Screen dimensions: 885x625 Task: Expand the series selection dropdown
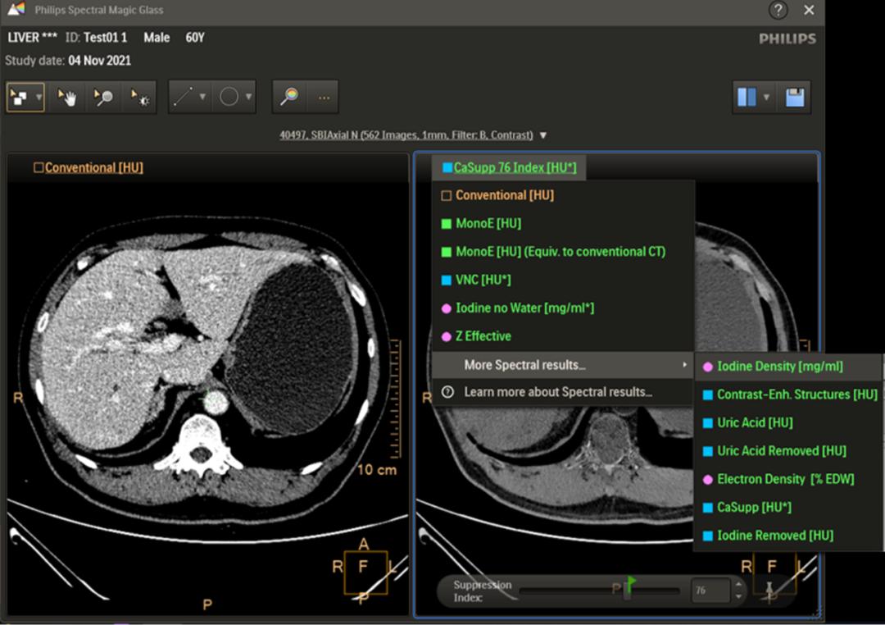542,135
